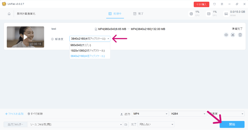The width and height of the screenshot is (248, 130).
Task: Open the H264 codec dropdown
Action: (x=188, y=114)
